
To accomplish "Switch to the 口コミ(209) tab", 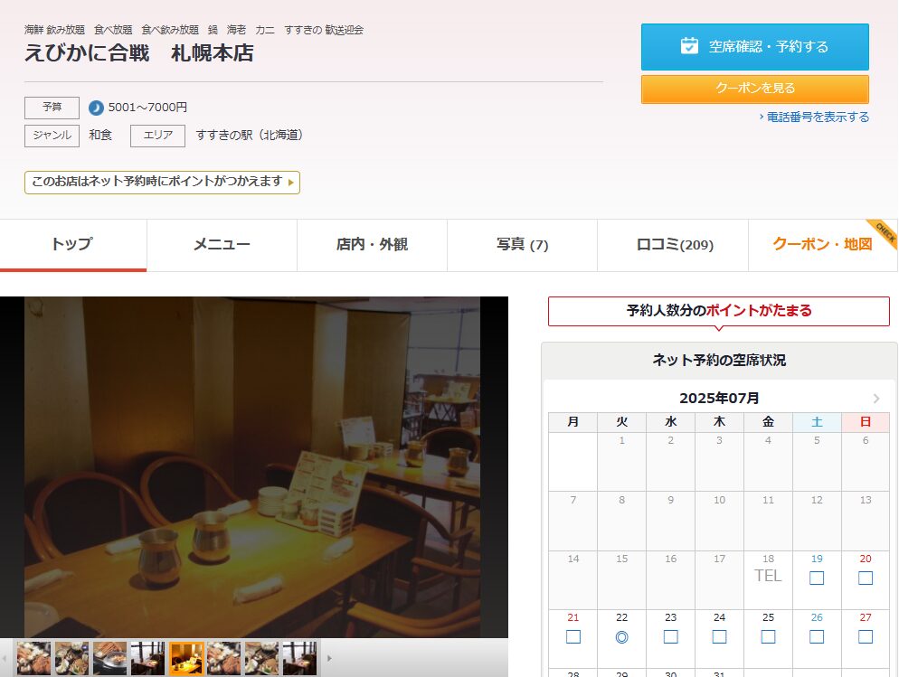I will click(673, 245).
